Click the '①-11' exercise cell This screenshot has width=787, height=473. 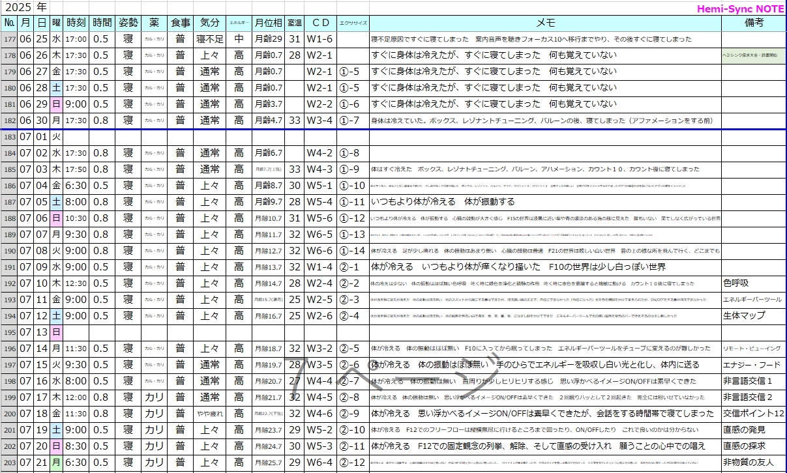[x=353, y=202]
